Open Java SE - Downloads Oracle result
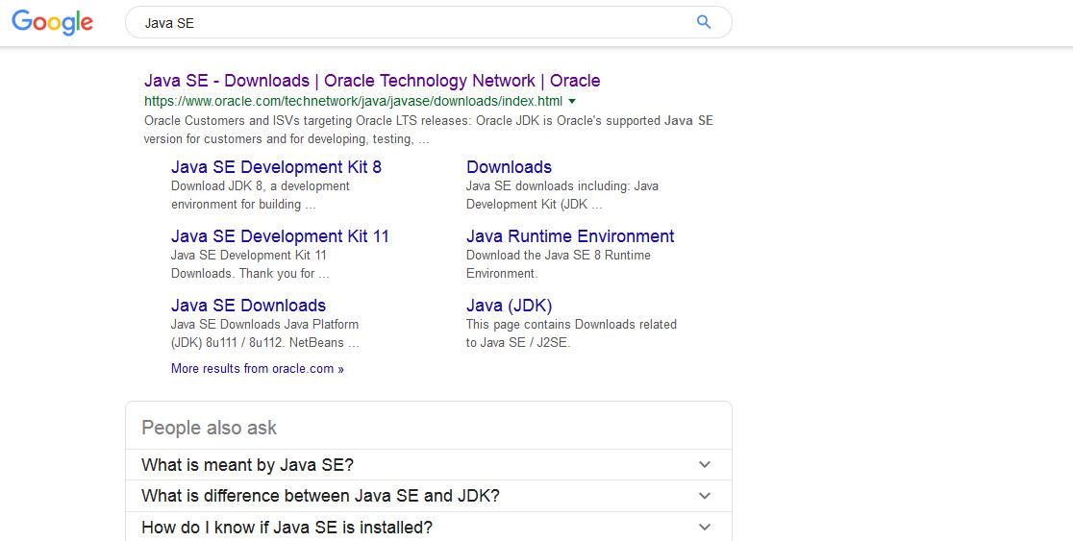 [371, 81]
